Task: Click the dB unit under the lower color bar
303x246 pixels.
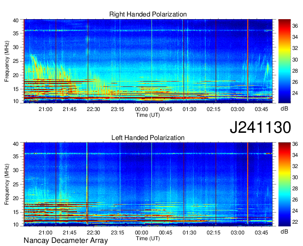Action: coord(284,231)
